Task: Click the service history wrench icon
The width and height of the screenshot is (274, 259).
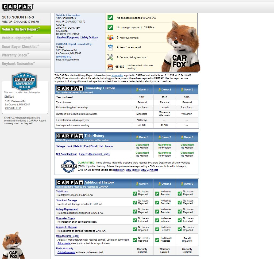Action: (110, 57)
